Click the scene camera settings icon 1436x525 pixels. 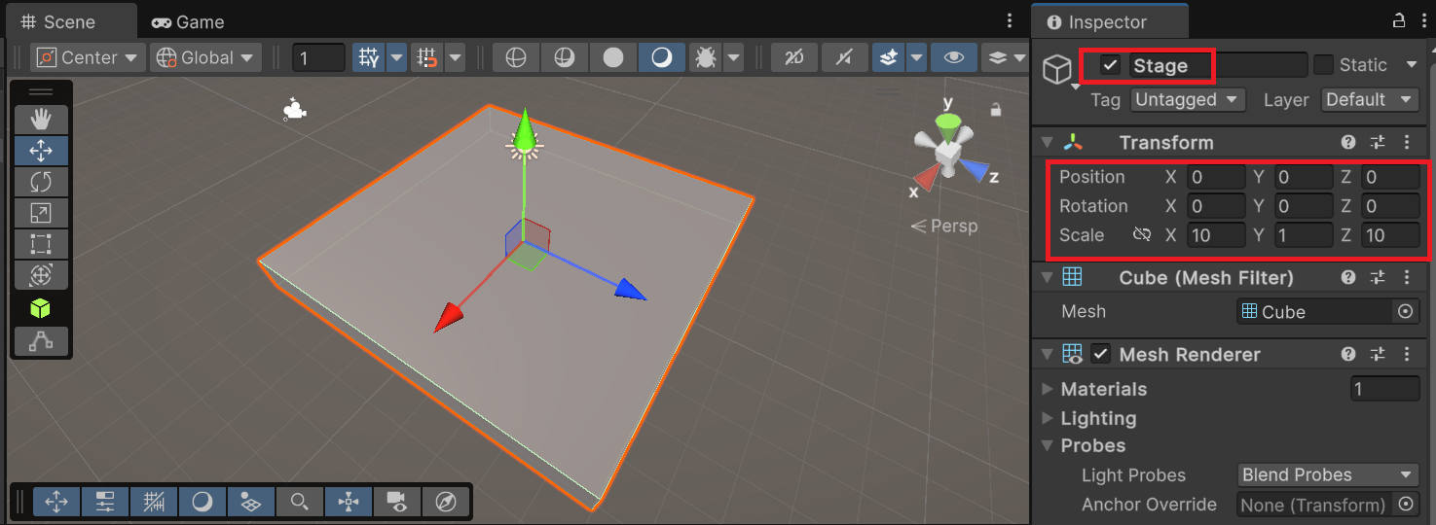coord(396,502)
